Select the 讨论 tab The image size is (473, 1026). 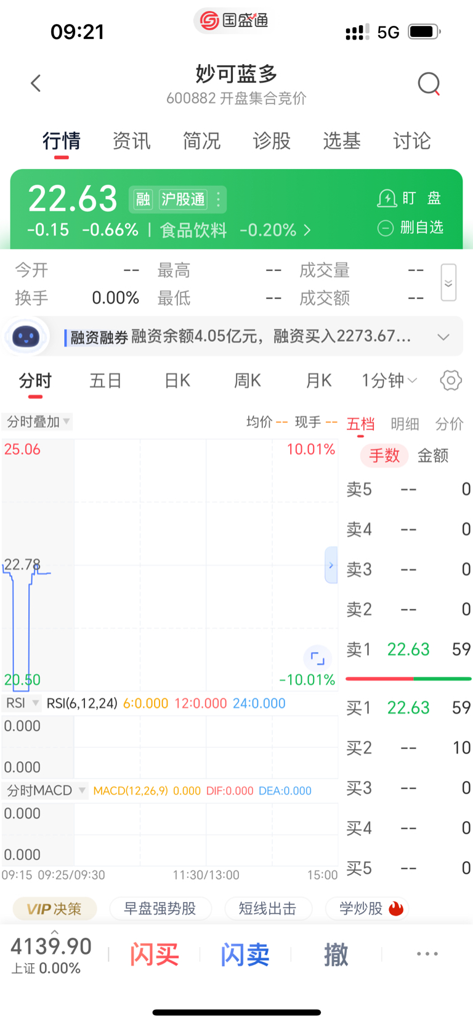[x=412, y=141]
